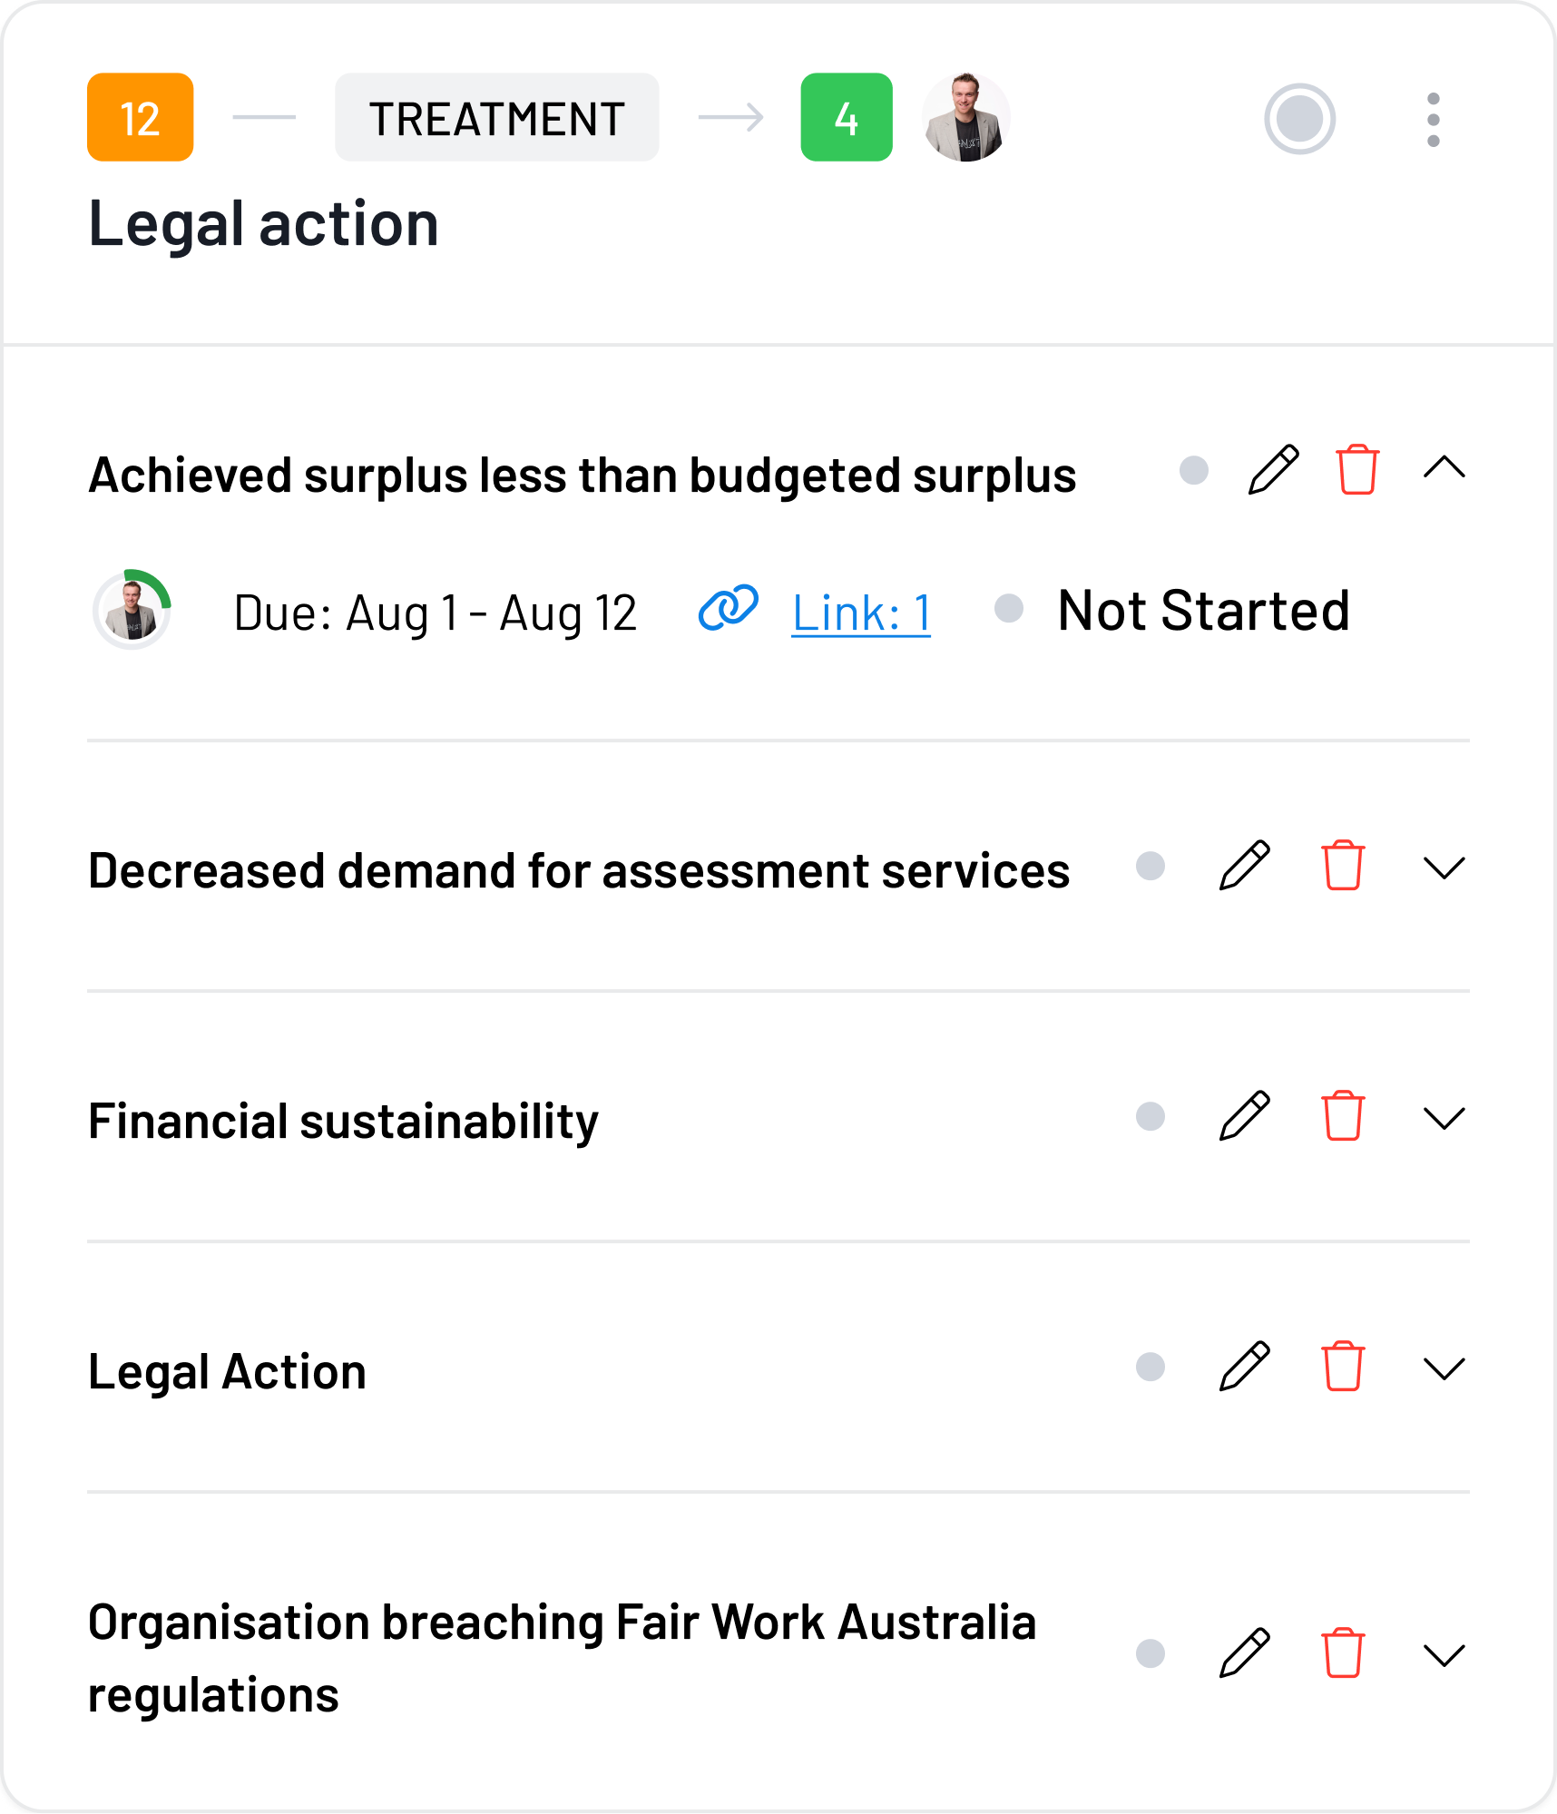Open the Link: 1 hyperlink
The height and width of the screenshot is (1814, 1557).
pos(860,613)
